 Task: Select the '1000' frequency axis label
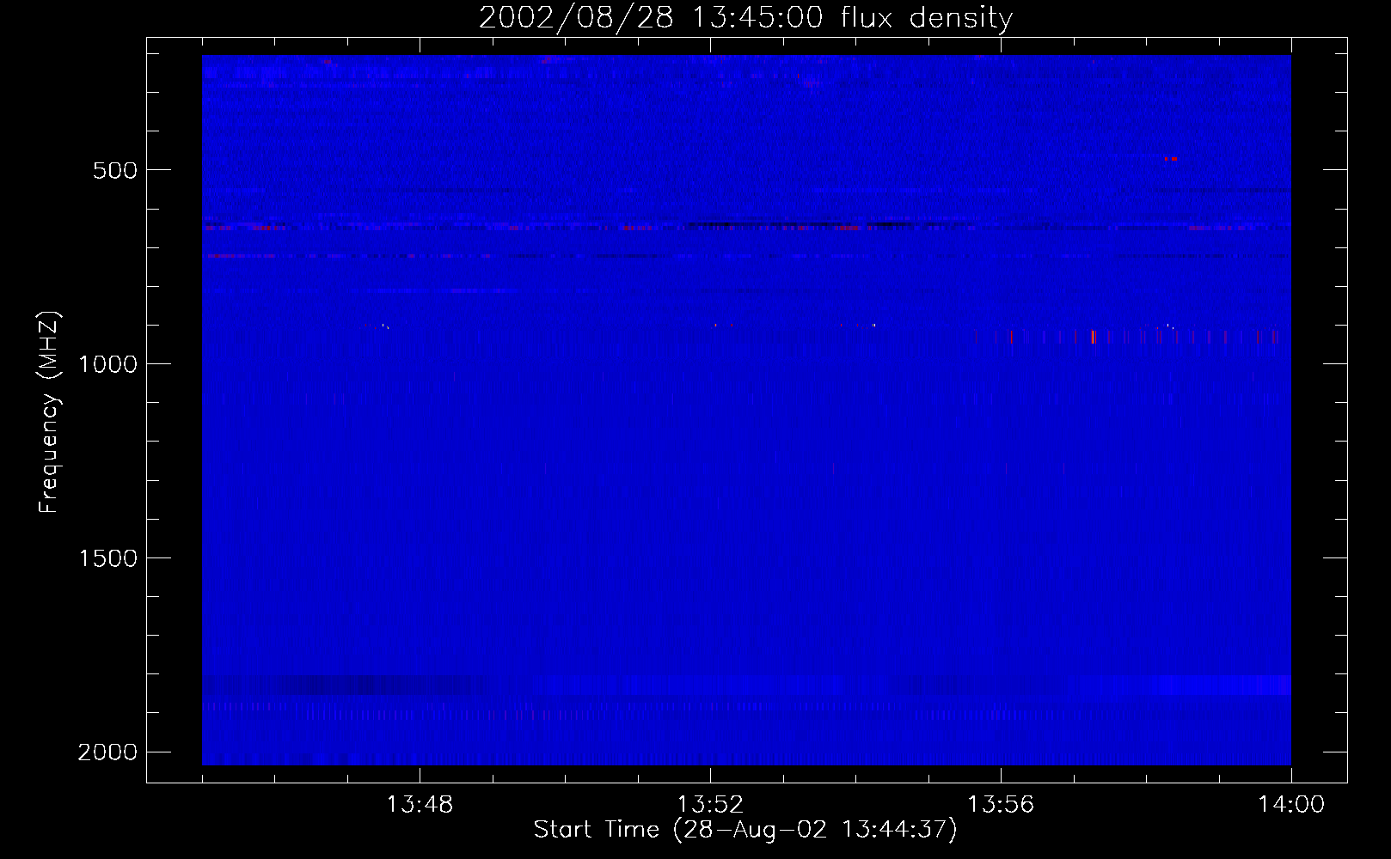[107, 364]
